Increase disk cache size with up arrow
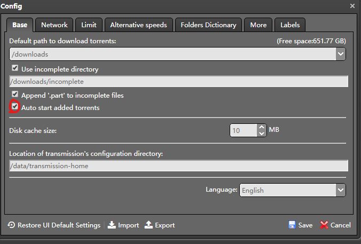The height and width of the screenshot is (244, 361). pyautogui.click(x=262, y=127)
